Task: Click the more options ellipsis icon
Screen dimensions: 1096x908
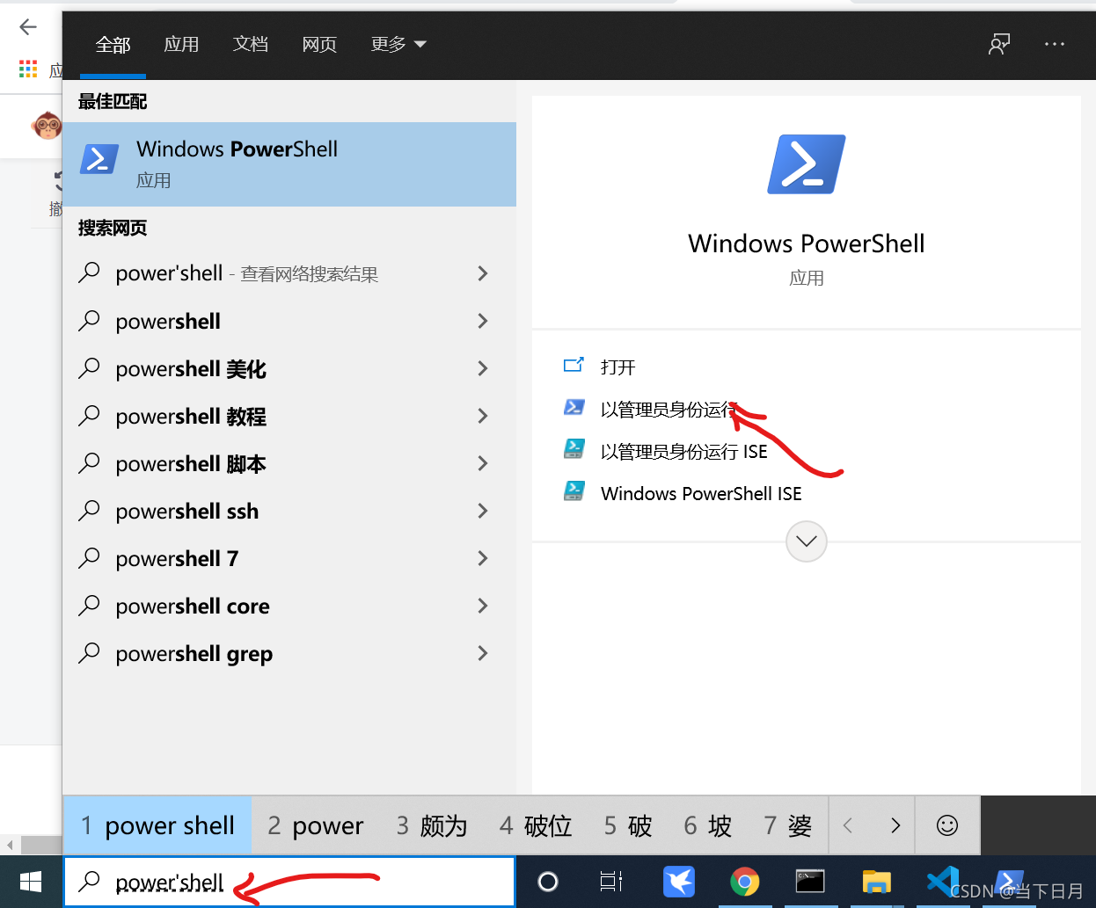Action: click(x=1054, y=44)
